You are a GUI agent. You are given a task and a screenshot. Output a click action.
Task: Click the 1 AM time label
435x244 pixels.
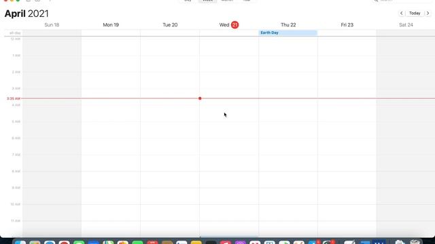coord(16,56)
